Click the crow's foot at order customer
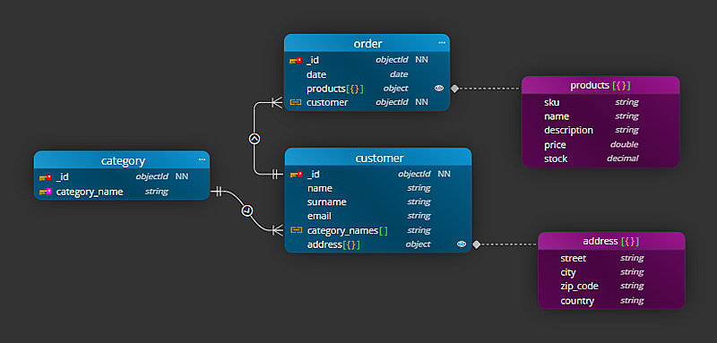 click(x=277, y=102)
